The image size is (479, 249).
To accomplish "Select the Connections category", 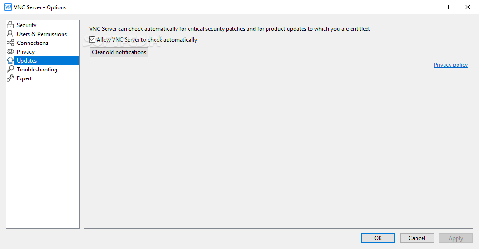I will pyautogui.click(x=32, y=43).
